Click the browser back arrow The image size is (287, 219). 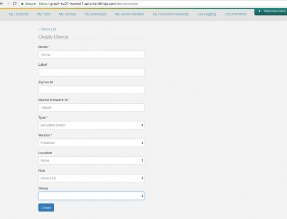1,3
